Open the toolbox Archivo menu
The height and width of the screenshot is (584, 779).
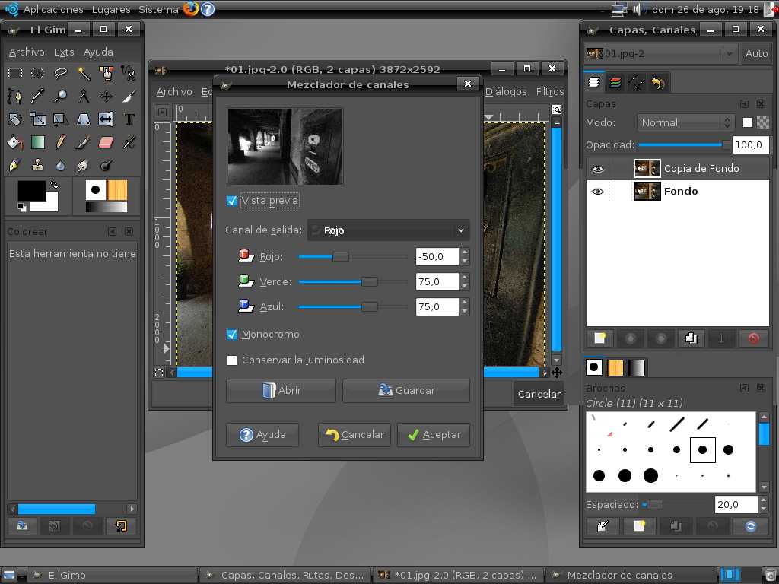pyautogui.click(x=27, y=52)
